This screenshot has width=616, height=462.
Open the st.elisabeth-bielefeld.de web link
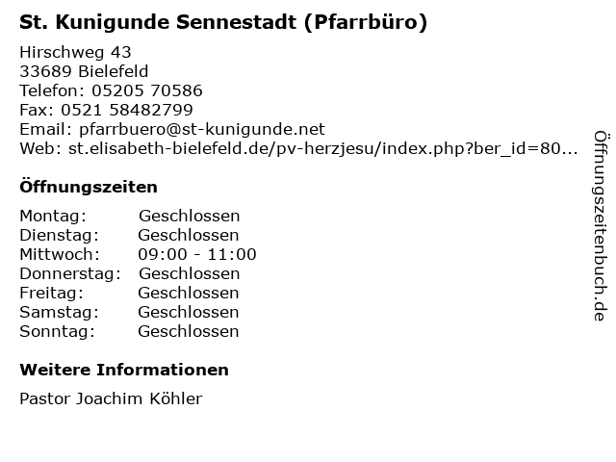(x=323, y=148)
